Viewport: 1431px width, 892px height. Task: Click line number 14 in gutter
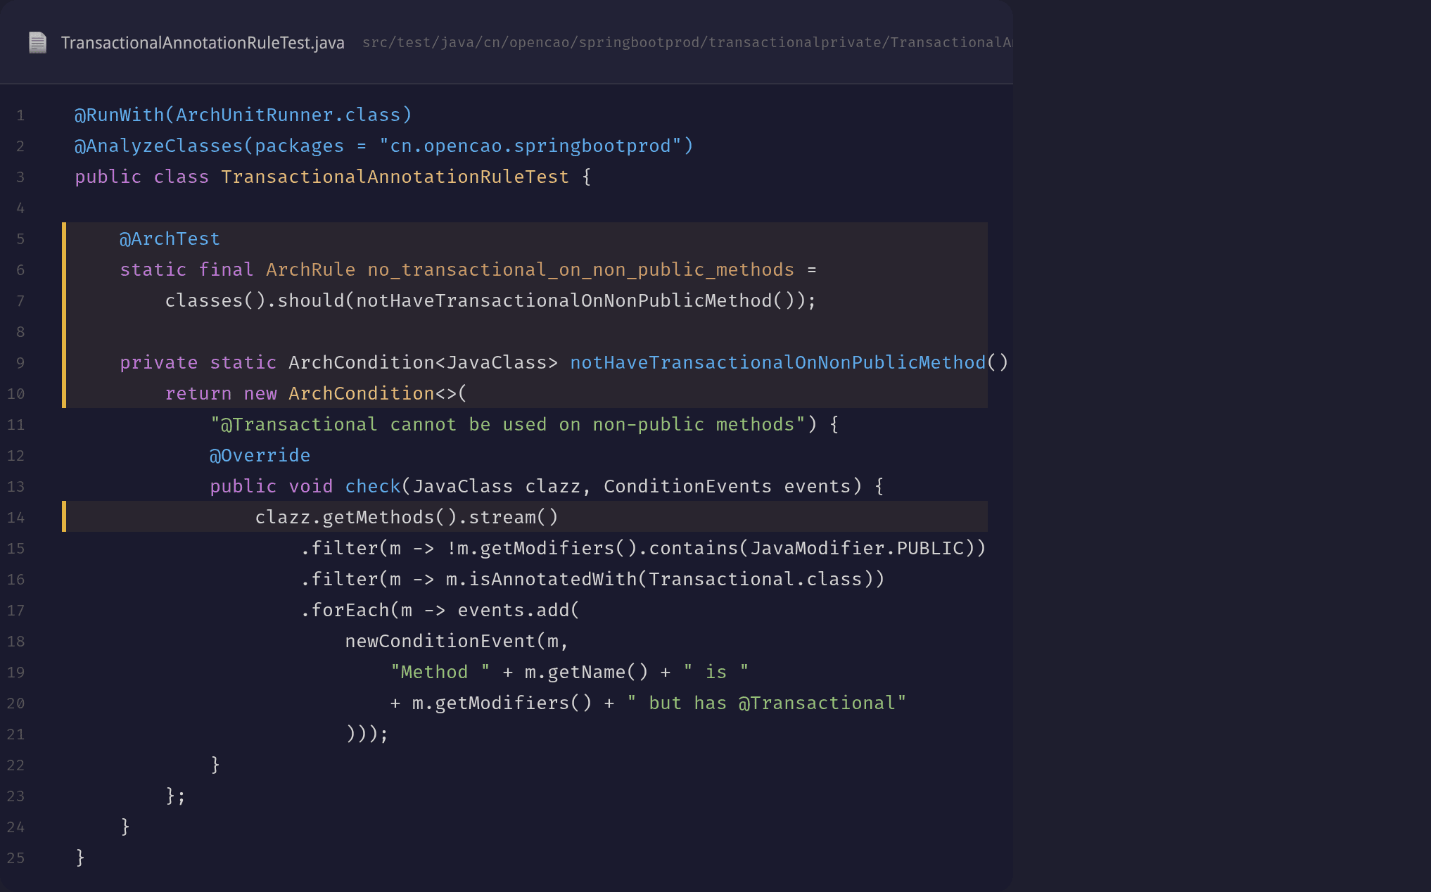pyautogui.click(x=15, y=518)
